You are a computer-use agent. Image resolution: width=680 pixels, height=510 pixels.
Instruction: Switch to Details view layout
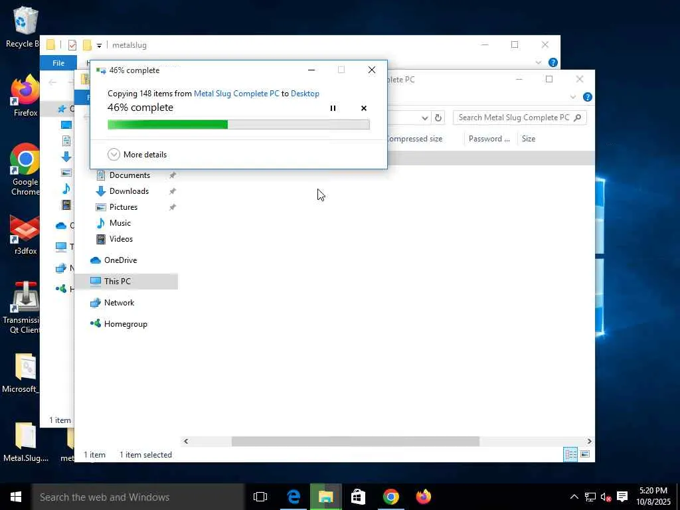(570, 454)
